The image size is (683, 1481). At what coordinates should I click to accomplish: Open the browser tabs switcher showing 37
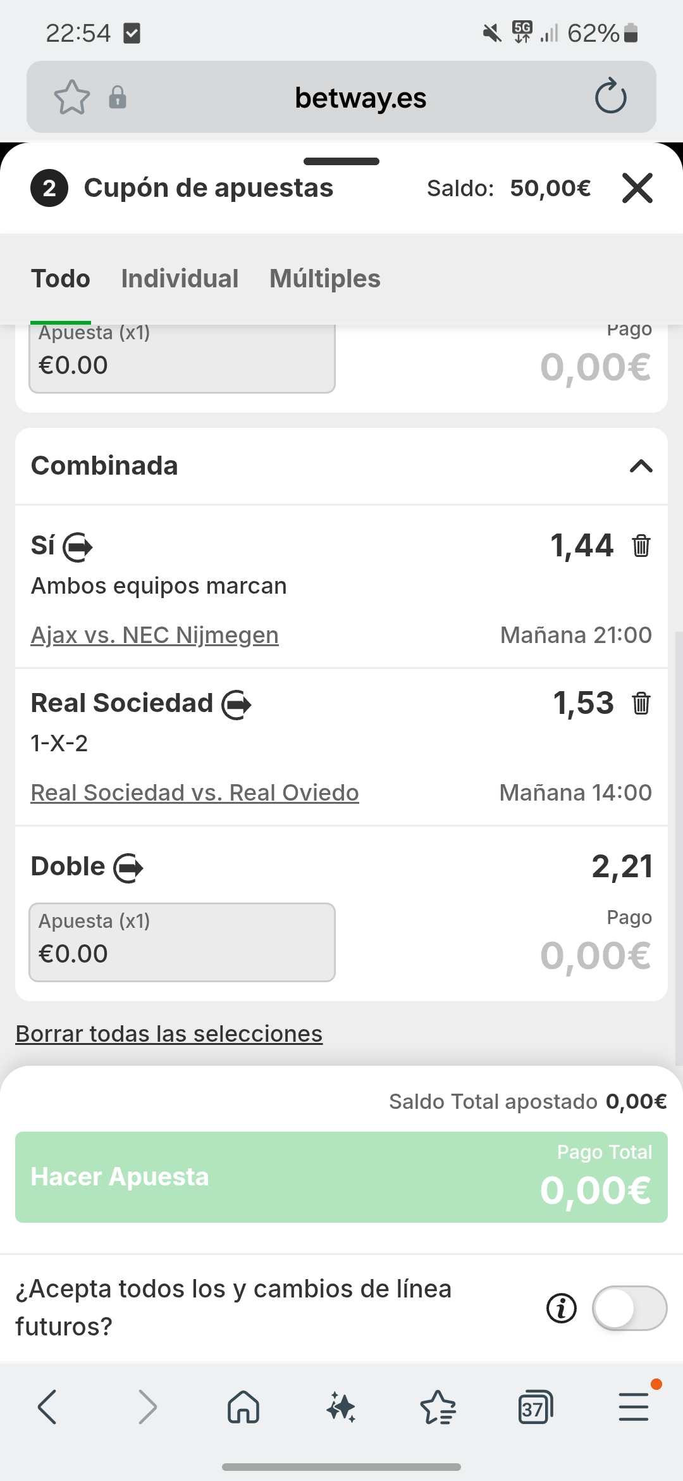535,1408
